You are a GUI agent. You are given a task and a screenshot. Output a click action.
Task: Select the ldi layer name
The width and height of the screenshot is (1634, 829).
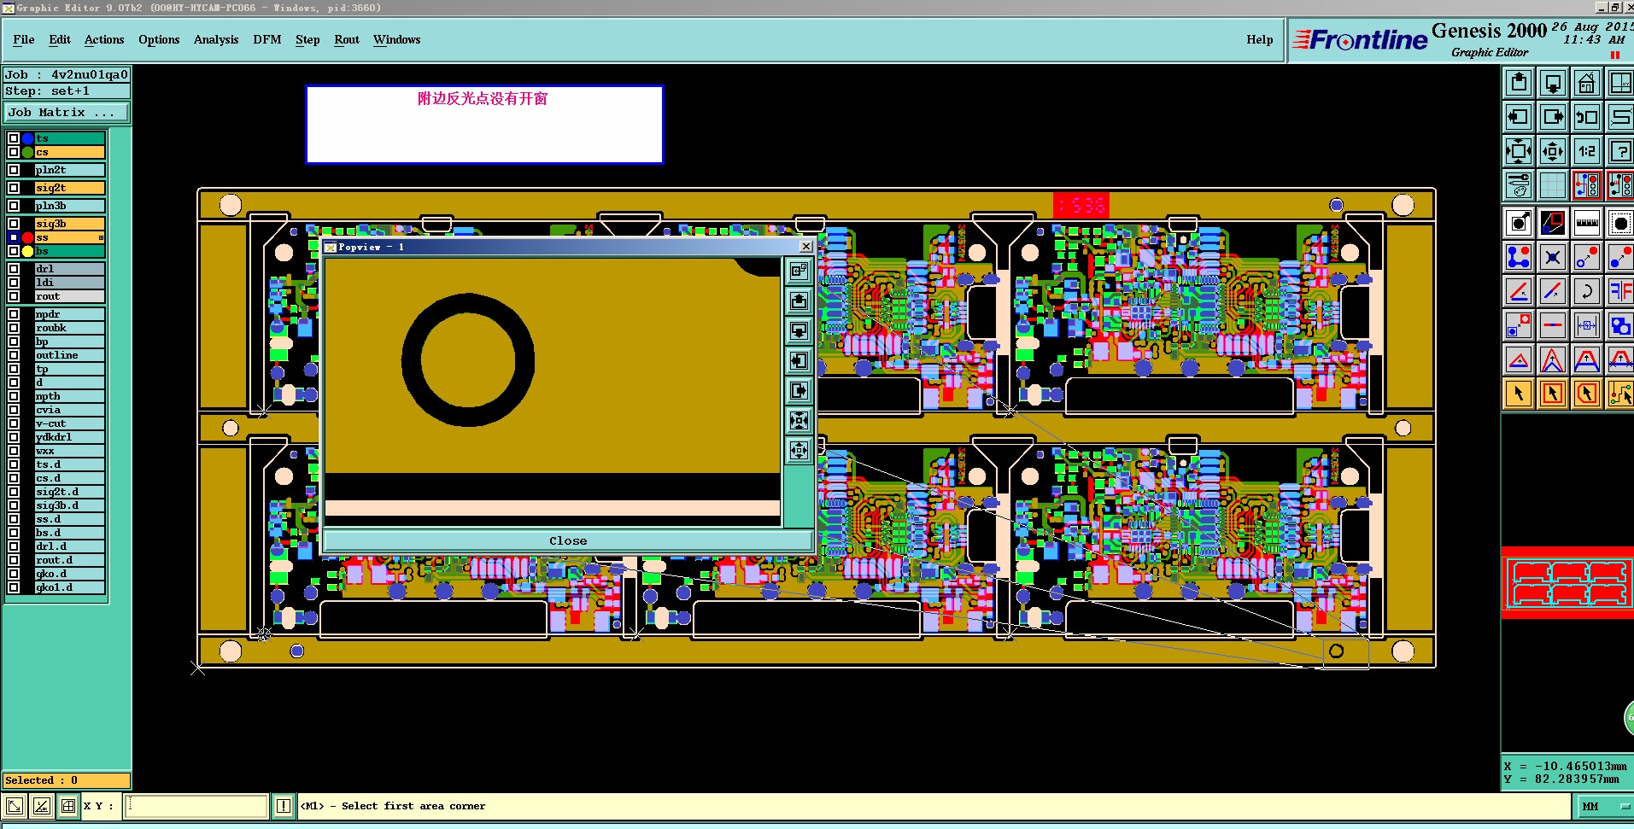click(69, 283)
